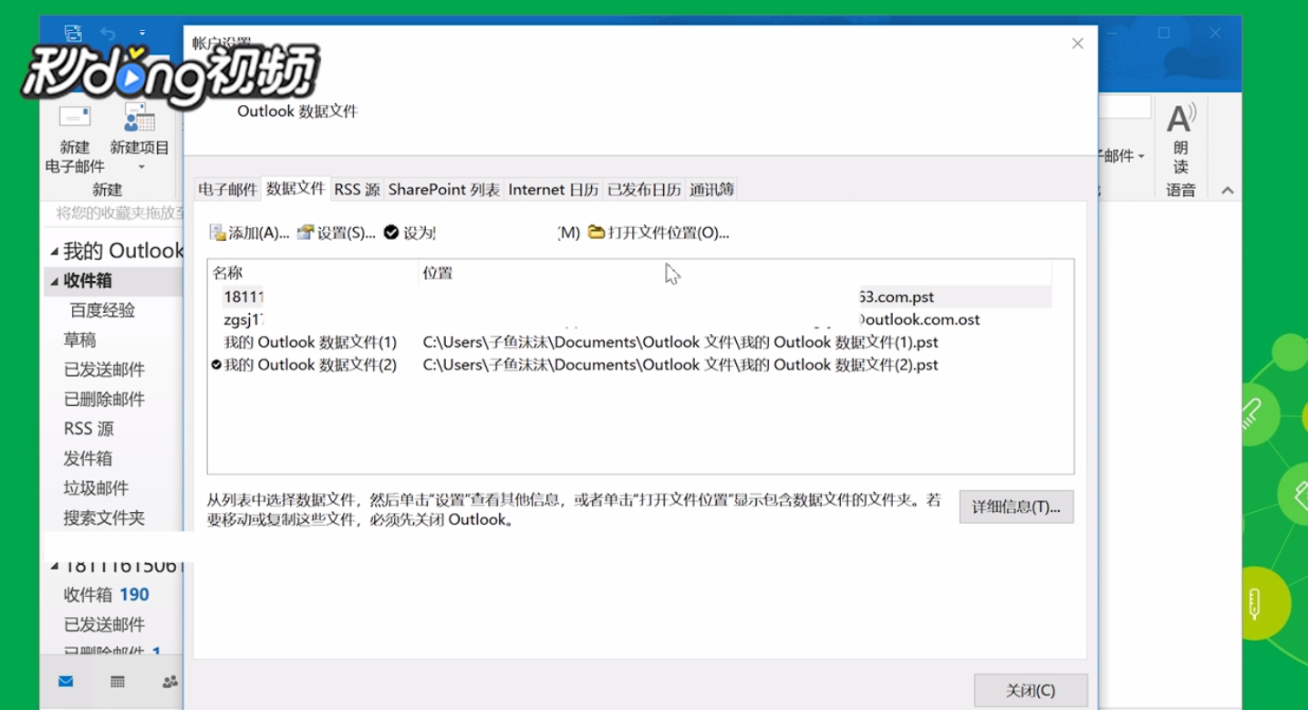Open the 新建项目 dropdown arrow
Viewport: 1308px width, 710px height.
point(141,168)
